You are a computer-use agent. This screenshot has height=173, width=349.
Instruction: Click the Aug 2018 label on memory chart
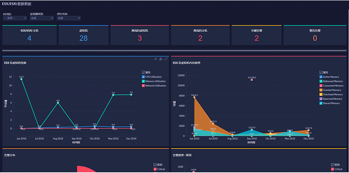232,139
